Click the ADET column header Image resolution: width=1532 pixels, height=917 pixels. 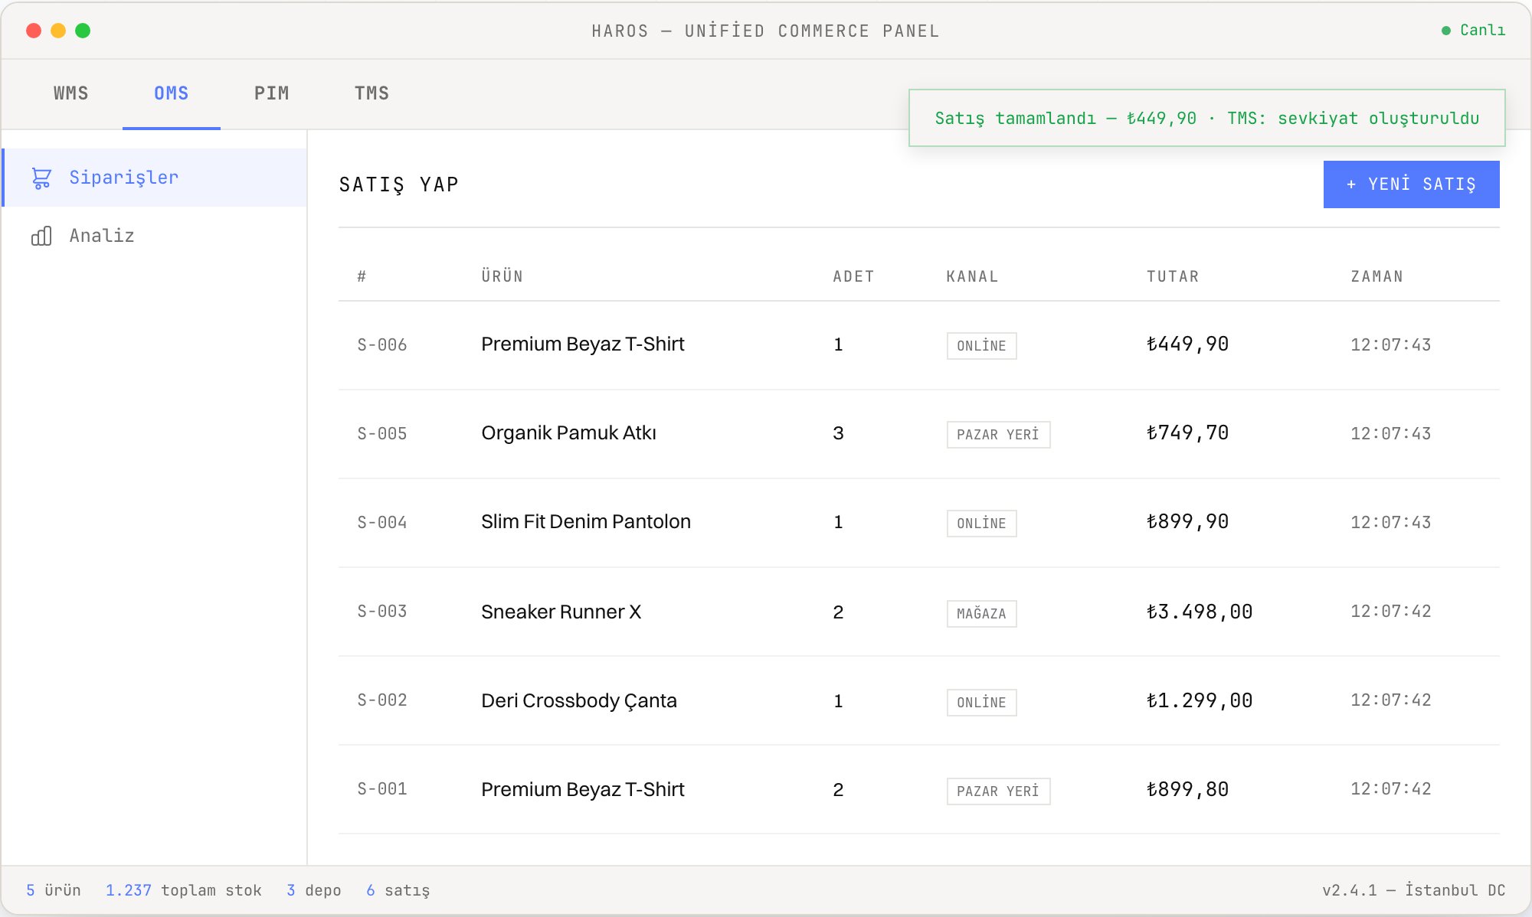pyautogui.click(x=854, y=276)
